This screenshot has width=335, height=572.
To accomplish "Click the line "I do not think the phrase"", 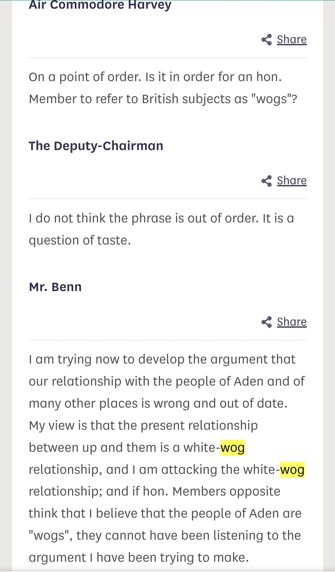I will (161, 218).
